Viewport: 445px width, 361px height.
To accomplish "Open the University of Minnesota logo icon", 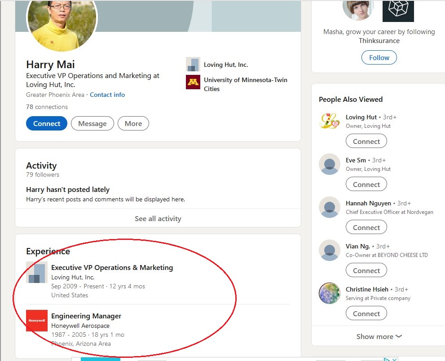I will coord(193,82).
